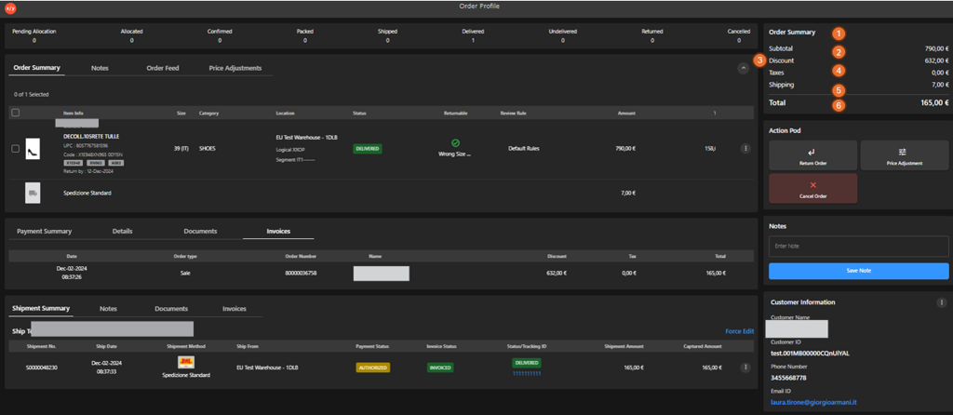953x415 pixels.
Task: Click the AUTHORIZED payment status badge
Action: 372,368
